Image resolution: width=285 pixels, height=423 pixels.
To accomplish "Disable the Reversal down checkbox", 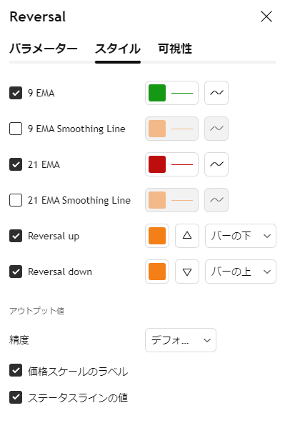I will pos(16,272).
